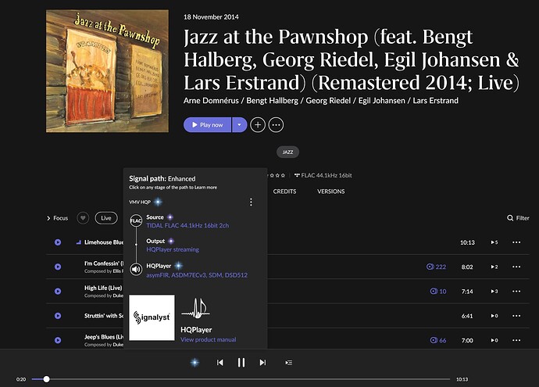Play the Limehouse Blues track
The image size is (539, 387).
pos(58,242)
